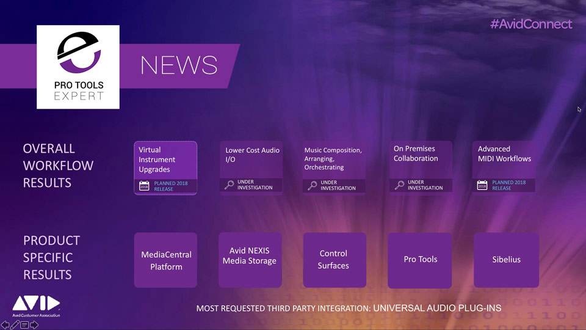
Task: Click the Avid Customer Association logo
Action: (36, 306)
